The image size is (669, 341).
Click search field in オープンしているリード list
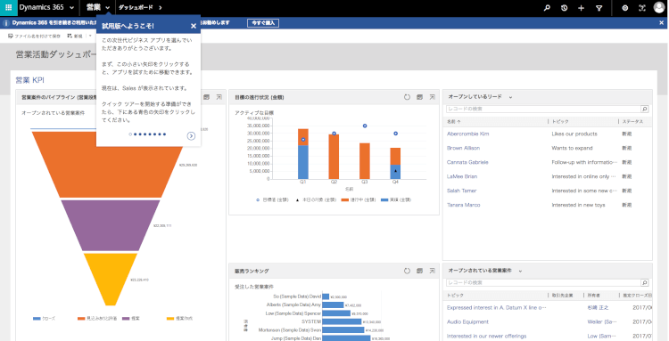pyautogui.click(x=543, y=109)
